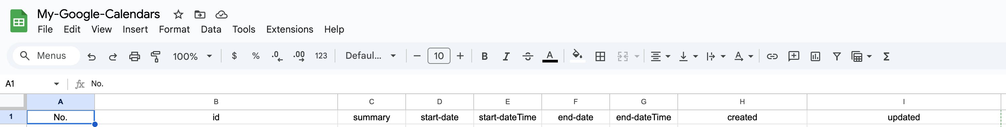Increase font size with plus button
The height and width of the screenshot is (127, 1006).
pyautogui.click(x=461, y=56)
